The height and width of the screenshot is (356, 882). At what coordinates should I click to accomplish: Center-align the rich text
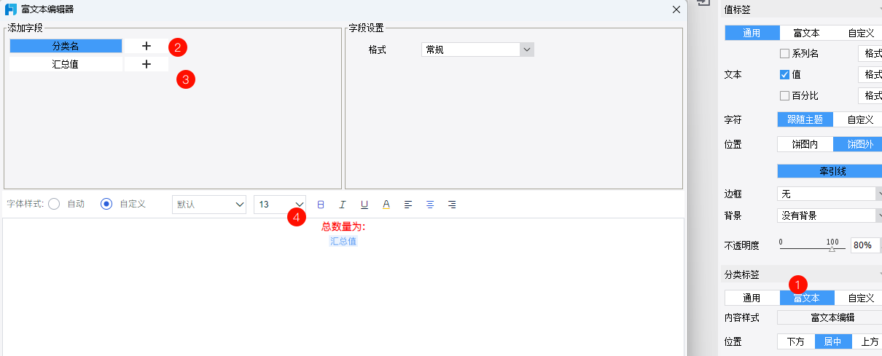pyautogui.click(x=430, y=205)
